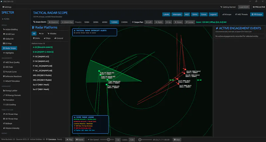The width and height of the screenshot is (266, 142).
Task: Toggle the Legend overlay
Action: pos(213,15)
